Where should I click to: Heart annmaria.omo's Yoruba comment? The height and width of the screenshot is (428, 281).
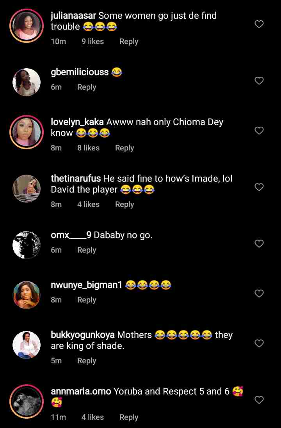pyautogui.click(x=259, y=400)
